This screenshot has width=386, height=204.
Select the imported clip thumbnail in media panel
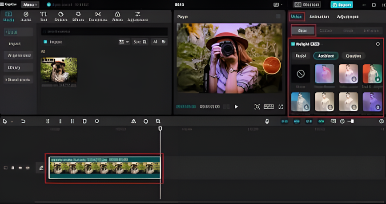59,70
